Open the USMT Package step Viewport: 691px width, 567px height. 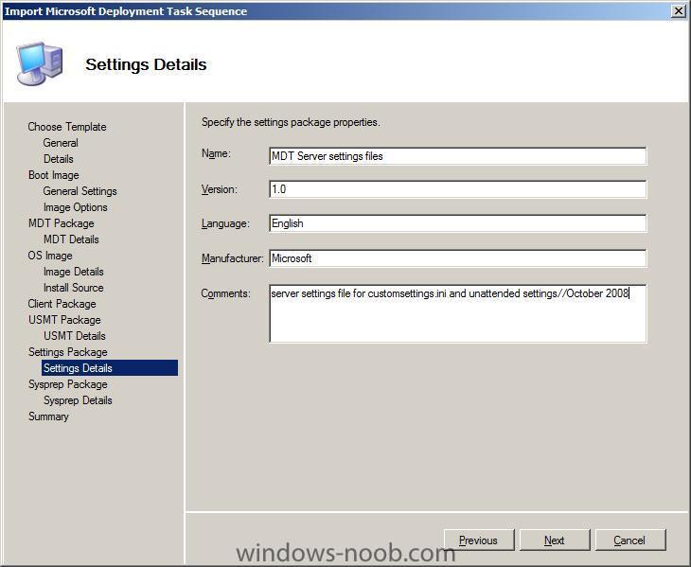click(x=64, y=320)
